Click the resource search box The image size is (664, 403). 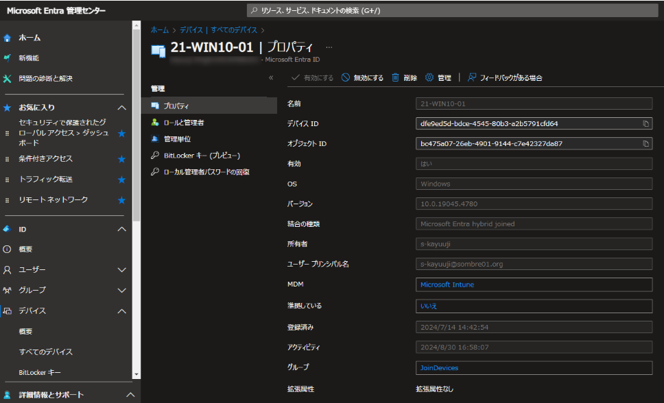(453, 10)
